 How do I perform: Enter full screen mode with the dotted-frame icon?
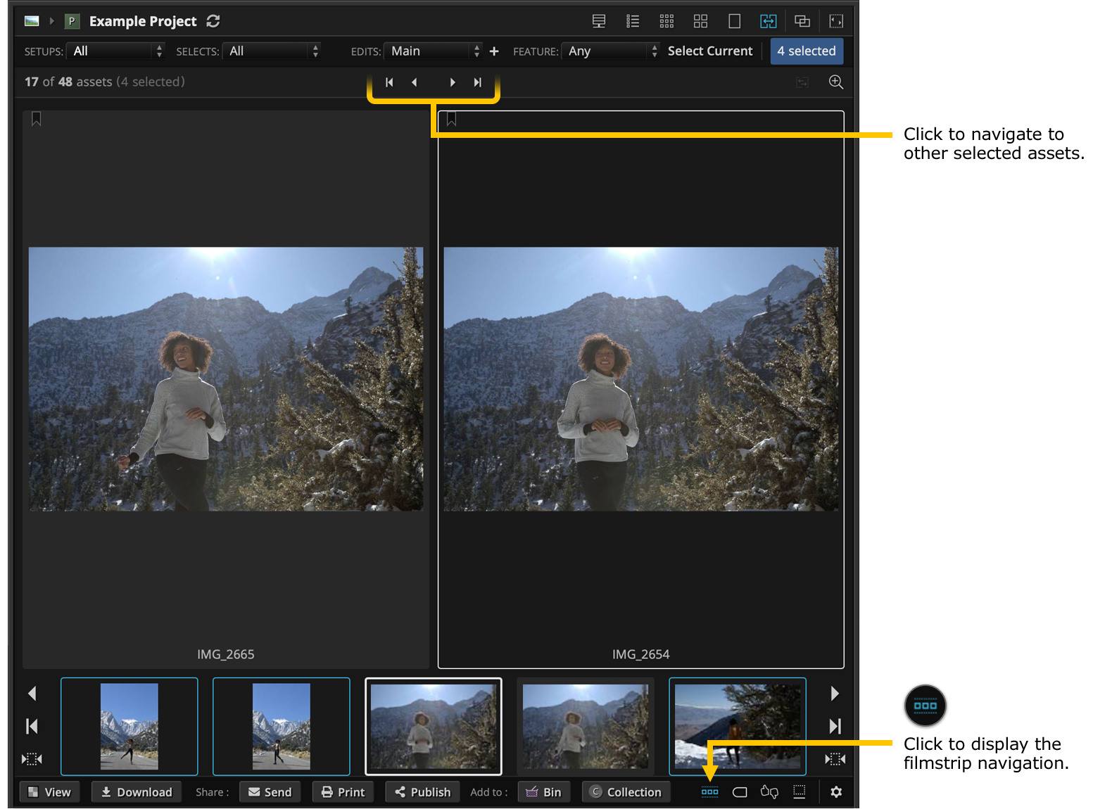[836, 21]
